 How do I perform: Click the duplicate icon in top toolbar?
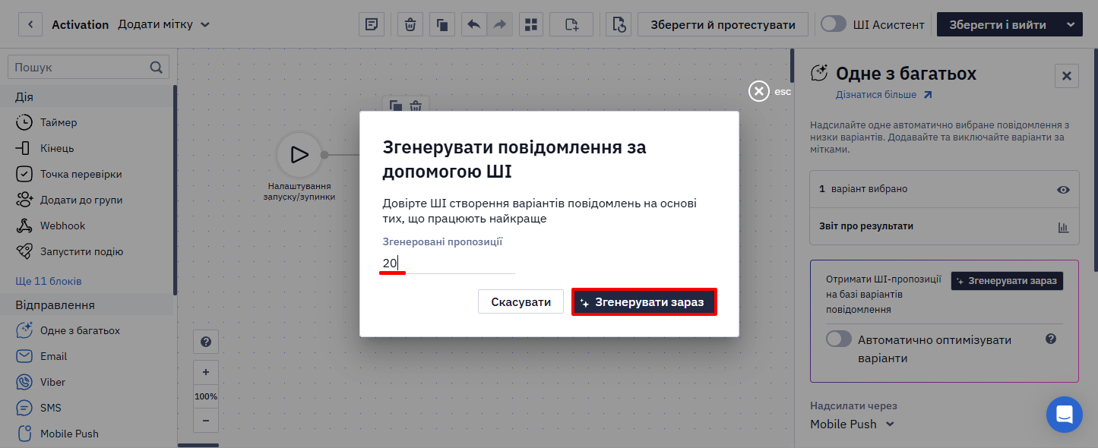tap(442, 24)
